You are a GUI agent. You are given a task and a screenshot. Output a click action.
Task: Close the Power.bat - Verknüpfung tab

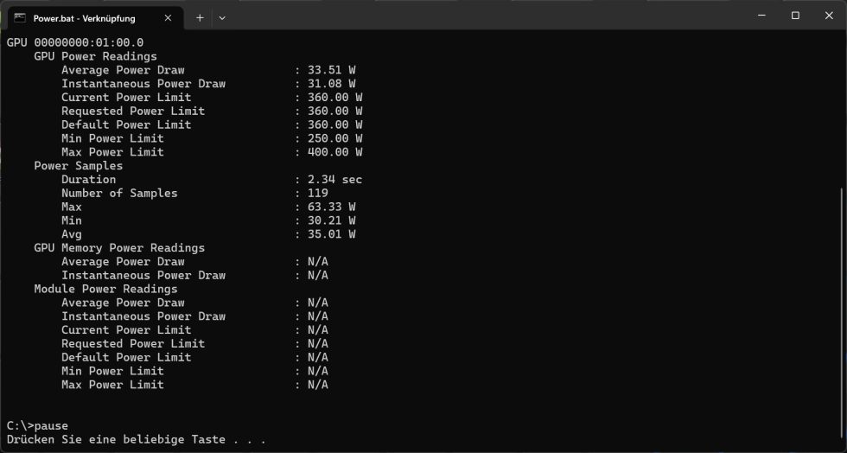pos(168,17)
